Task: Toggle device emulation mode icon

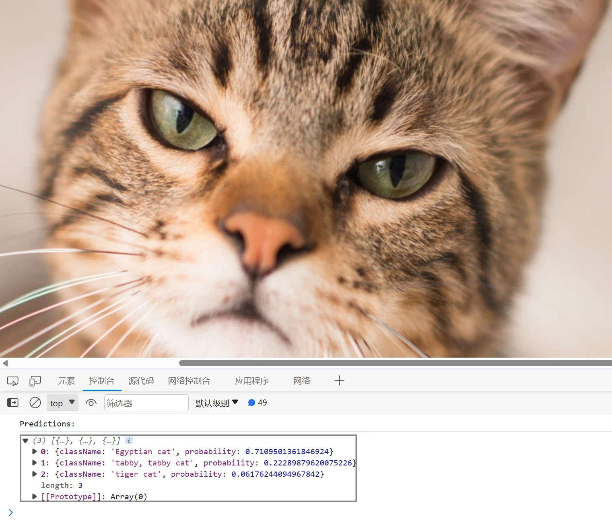Action: point(35,381)
